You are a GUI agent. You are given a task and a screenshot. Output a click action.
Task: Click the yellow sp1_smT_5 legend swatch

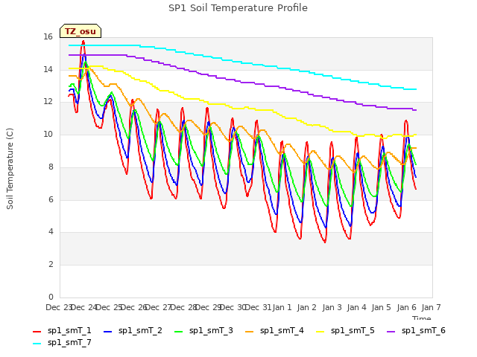point(320,332)
